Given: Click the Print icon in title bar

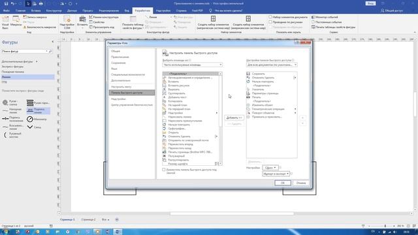Looking at the screenshot, I should pyautogui.click(x=40, y=3).
